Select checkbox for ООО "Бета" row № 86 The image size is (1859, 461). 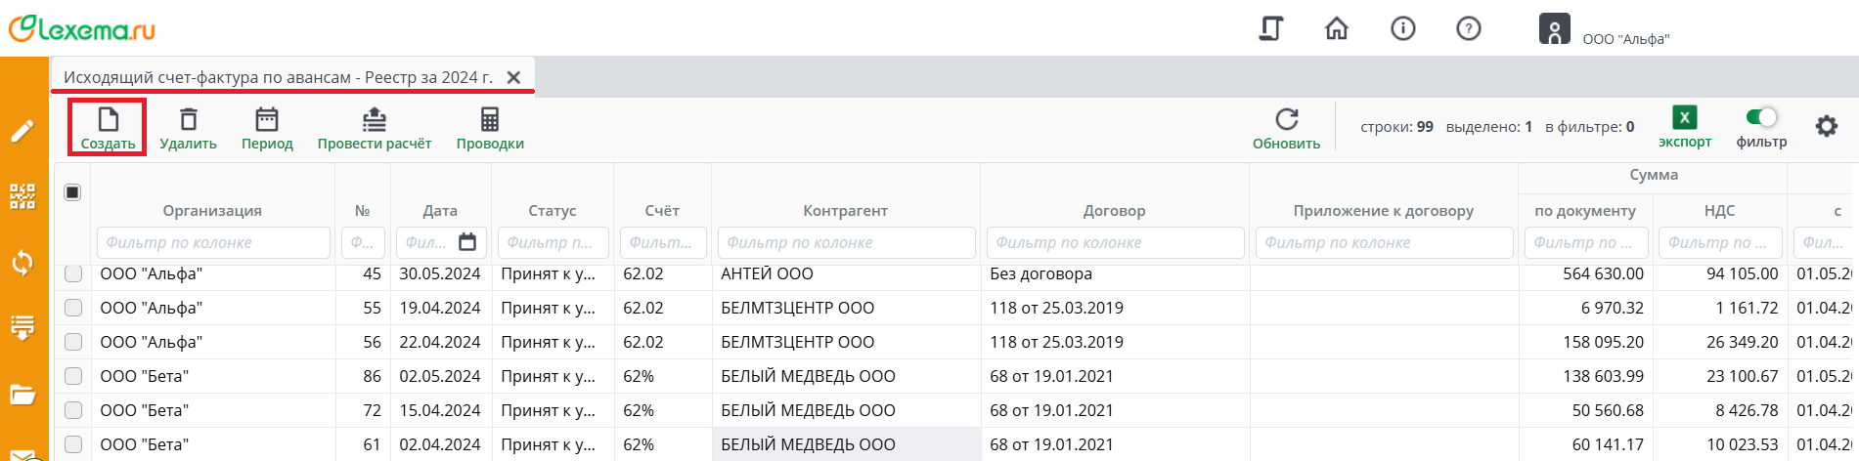tap(73, 376)
